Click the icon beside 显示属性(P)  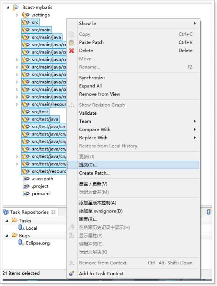(71, 236)
